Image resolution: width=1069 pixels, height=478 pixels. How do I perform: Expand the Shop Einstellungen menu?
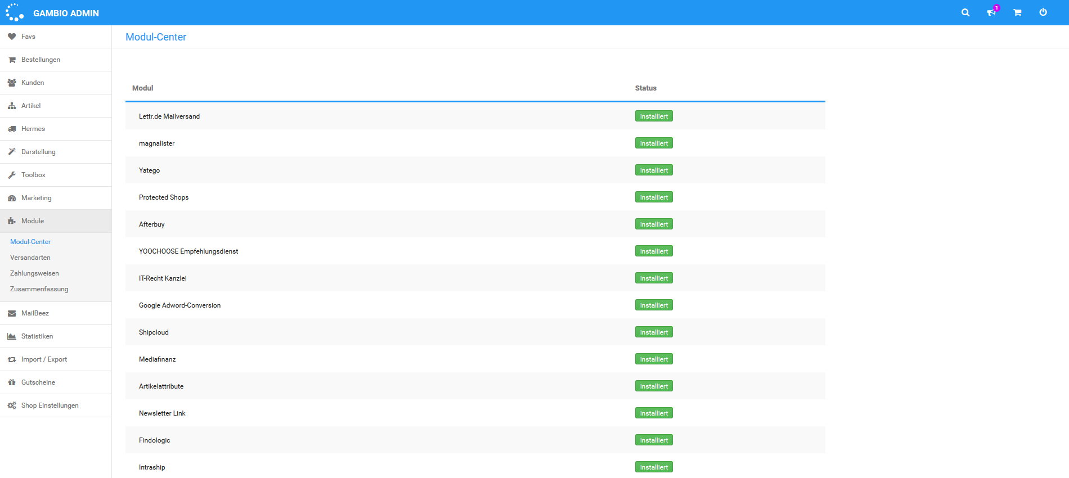coord(50,405)
